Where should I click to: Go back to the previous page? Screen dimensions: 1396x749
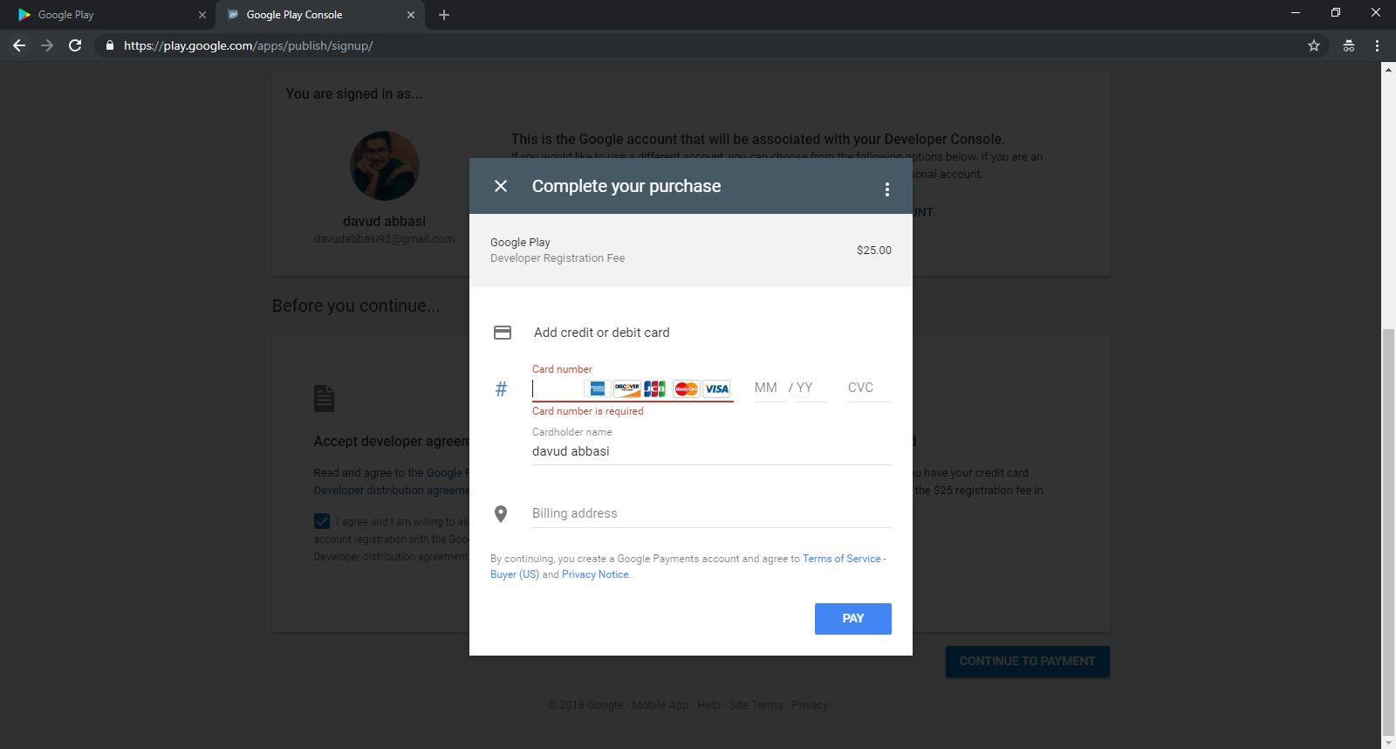[19, 45]
